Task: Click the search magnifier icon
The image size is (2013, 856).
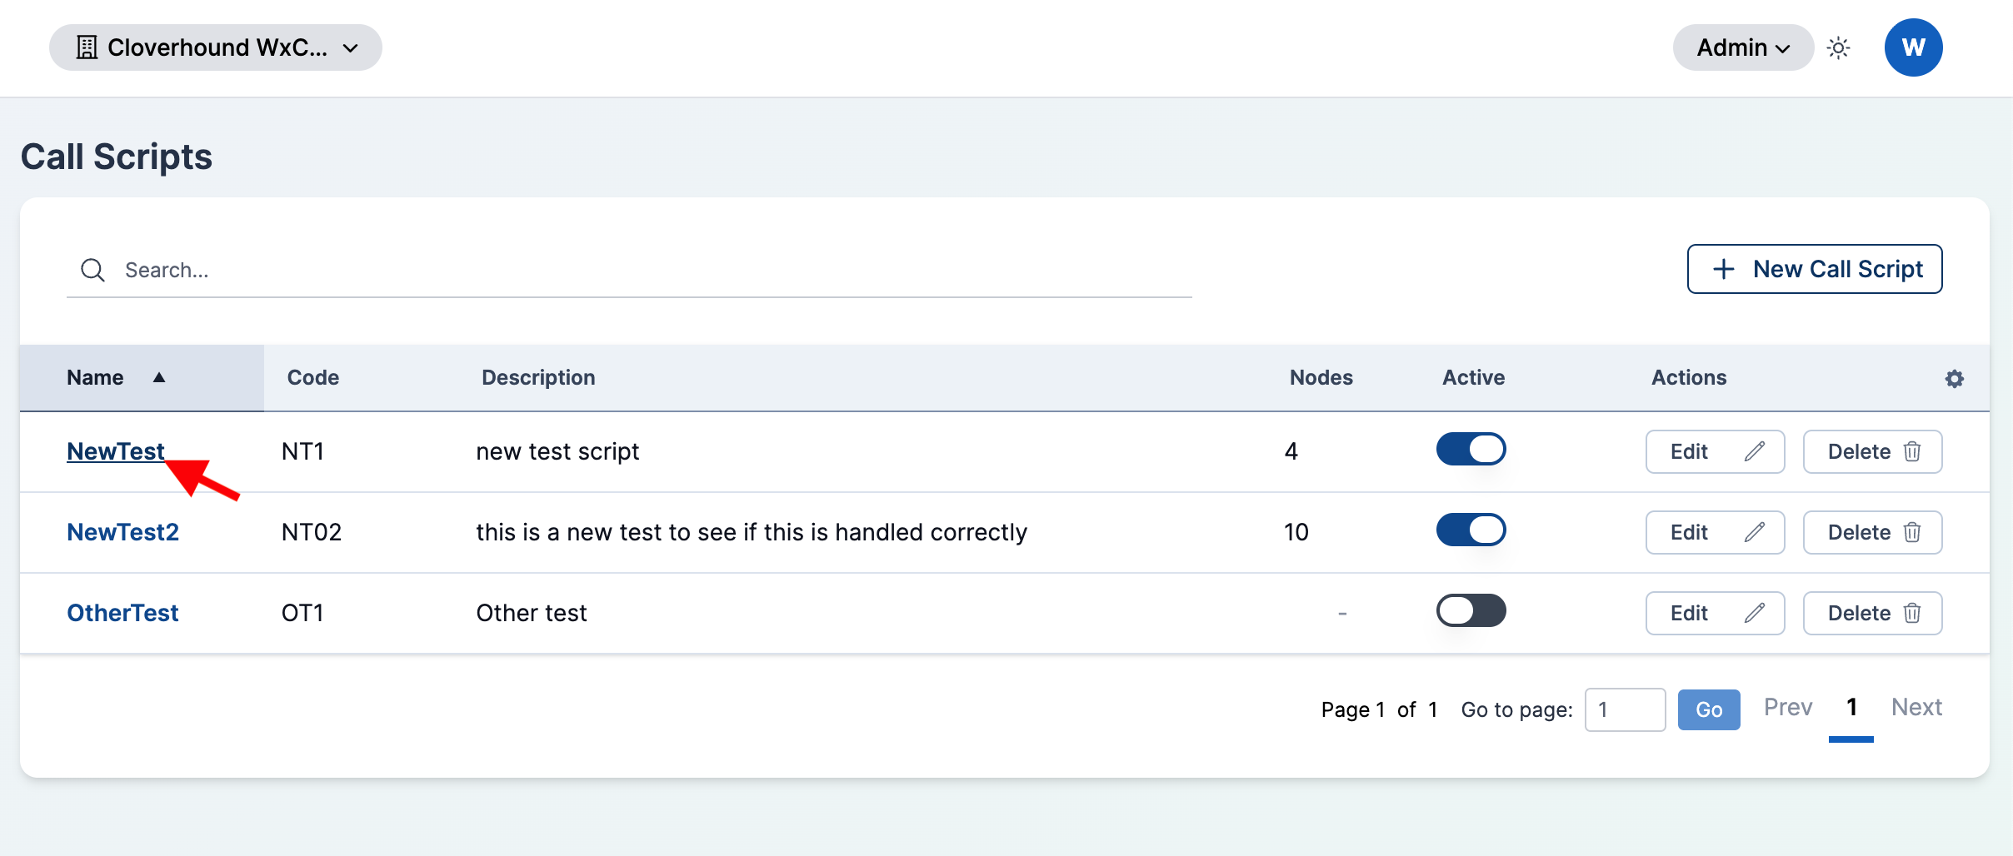Action: click(x=92, y=270)
